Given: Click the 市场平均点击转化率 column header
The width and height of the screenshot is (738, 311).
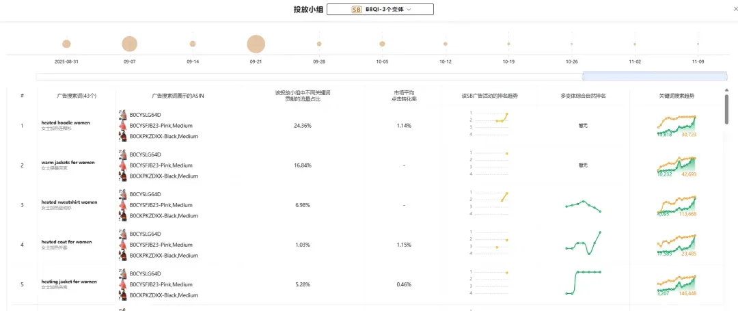Looking at the screenshot, I should pos(404,96).
